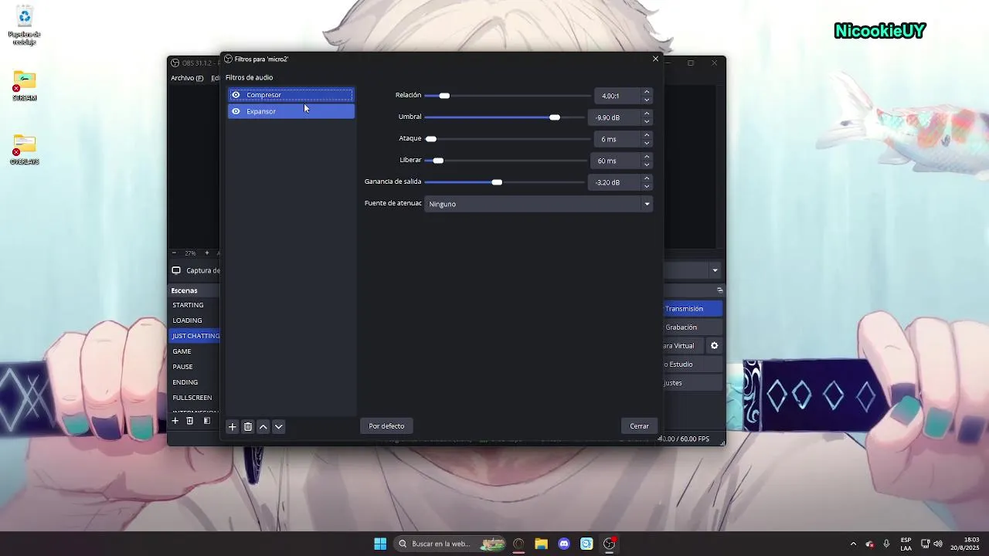Toggle visibility of Expansor filter
Screen dimensions: 989x556
236,111
